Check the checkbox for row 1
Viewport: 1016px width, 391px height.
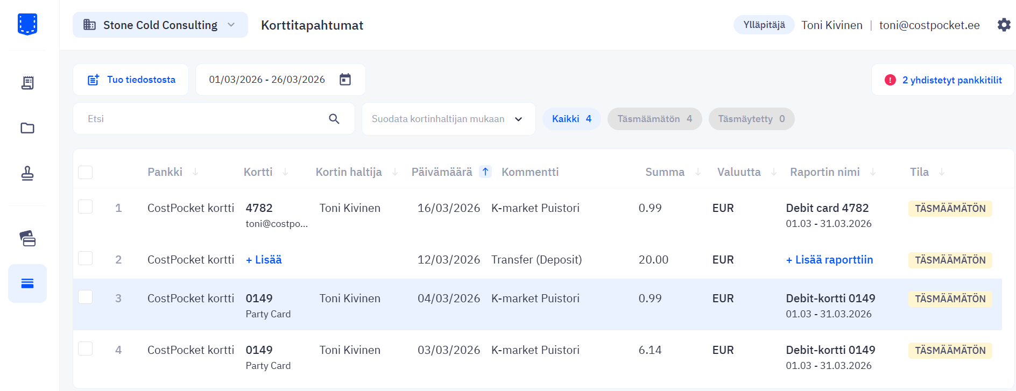tap(86, 207)
